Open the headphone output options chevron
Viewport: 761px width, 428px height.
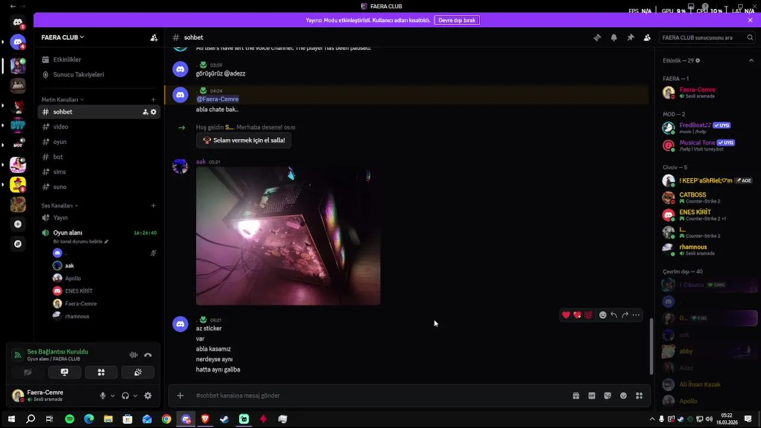click(x=135, y=395)
